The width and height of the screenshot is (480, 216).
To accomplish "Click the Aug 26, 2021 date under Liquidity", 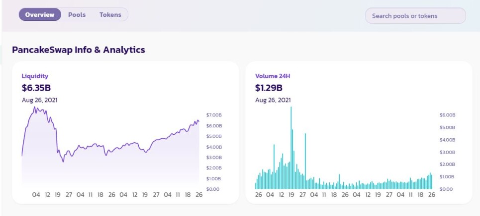I will coord(39,100).
